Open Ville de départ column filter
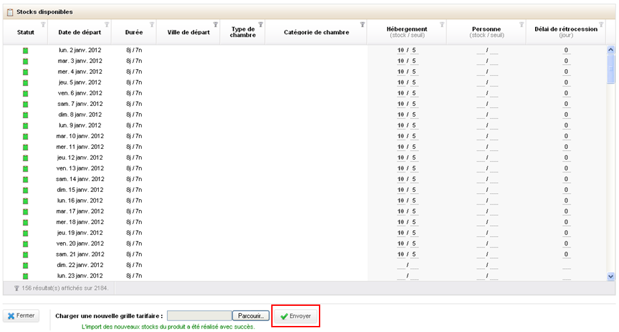619x332 pixels. point(216,25)
